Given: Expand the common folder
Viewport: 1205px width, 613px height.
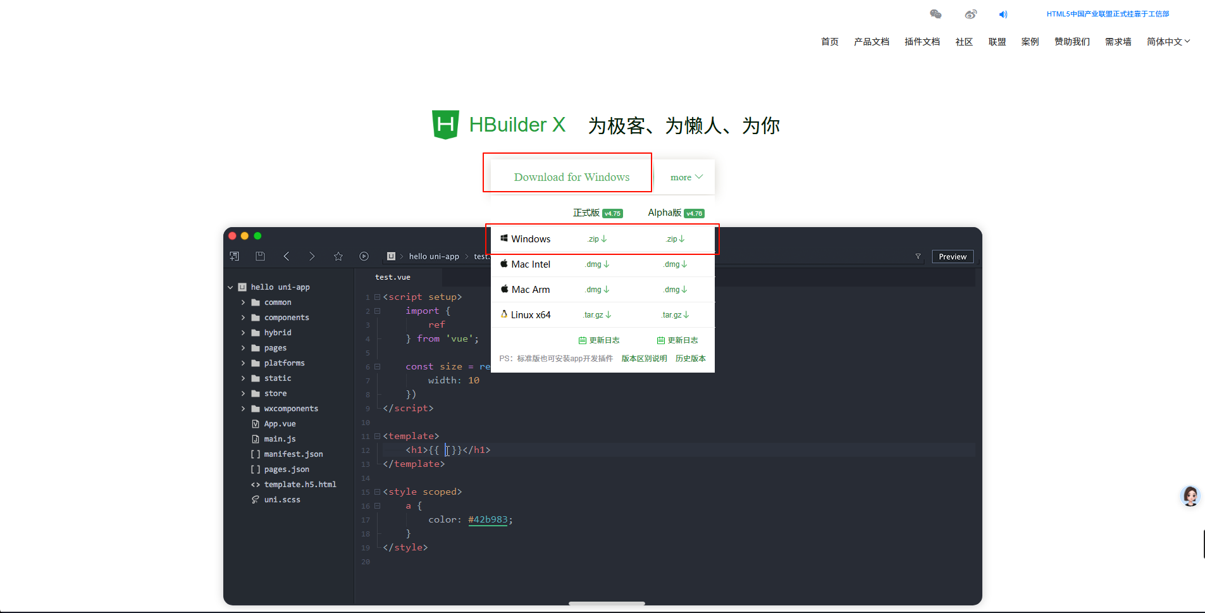Looking at the screenshot, I should 243,302.
